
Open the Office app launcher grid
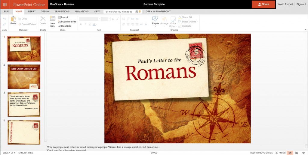tap(5, 4)
